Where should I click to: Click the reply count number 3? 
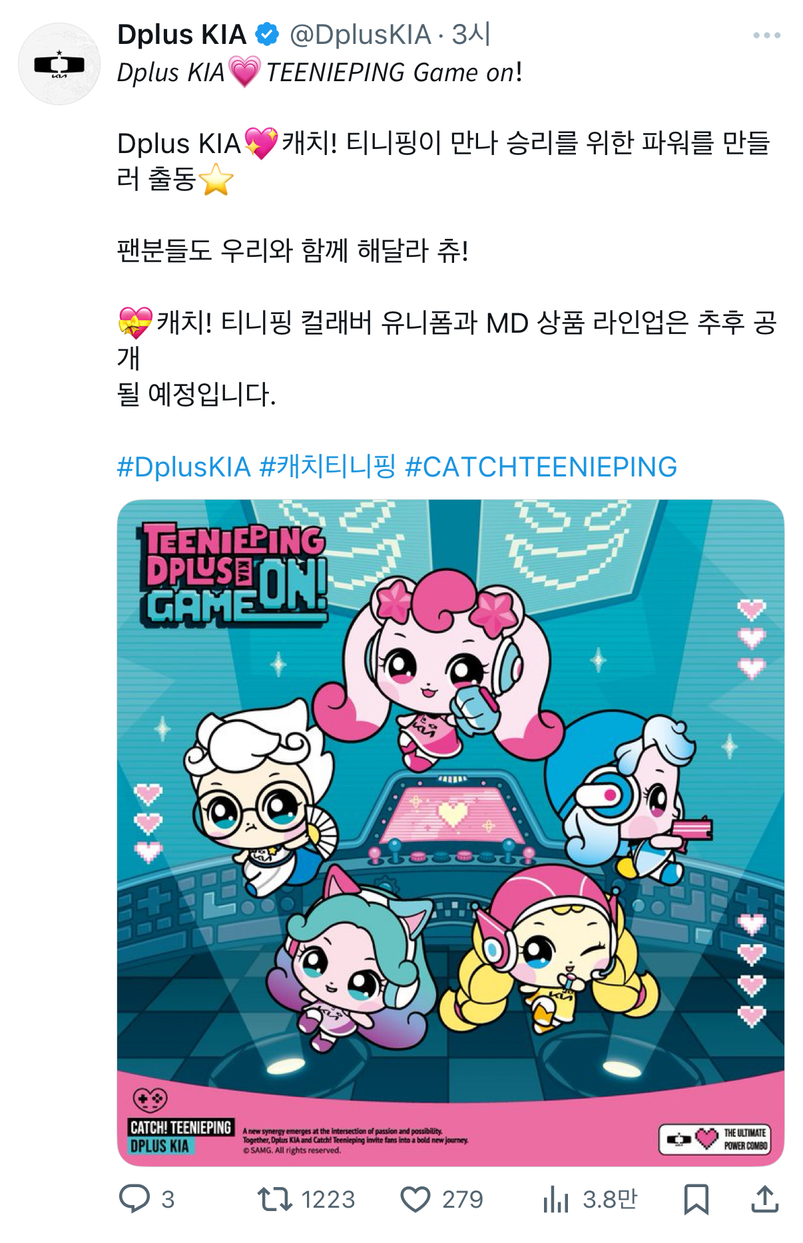click(x=168, y=1199)
